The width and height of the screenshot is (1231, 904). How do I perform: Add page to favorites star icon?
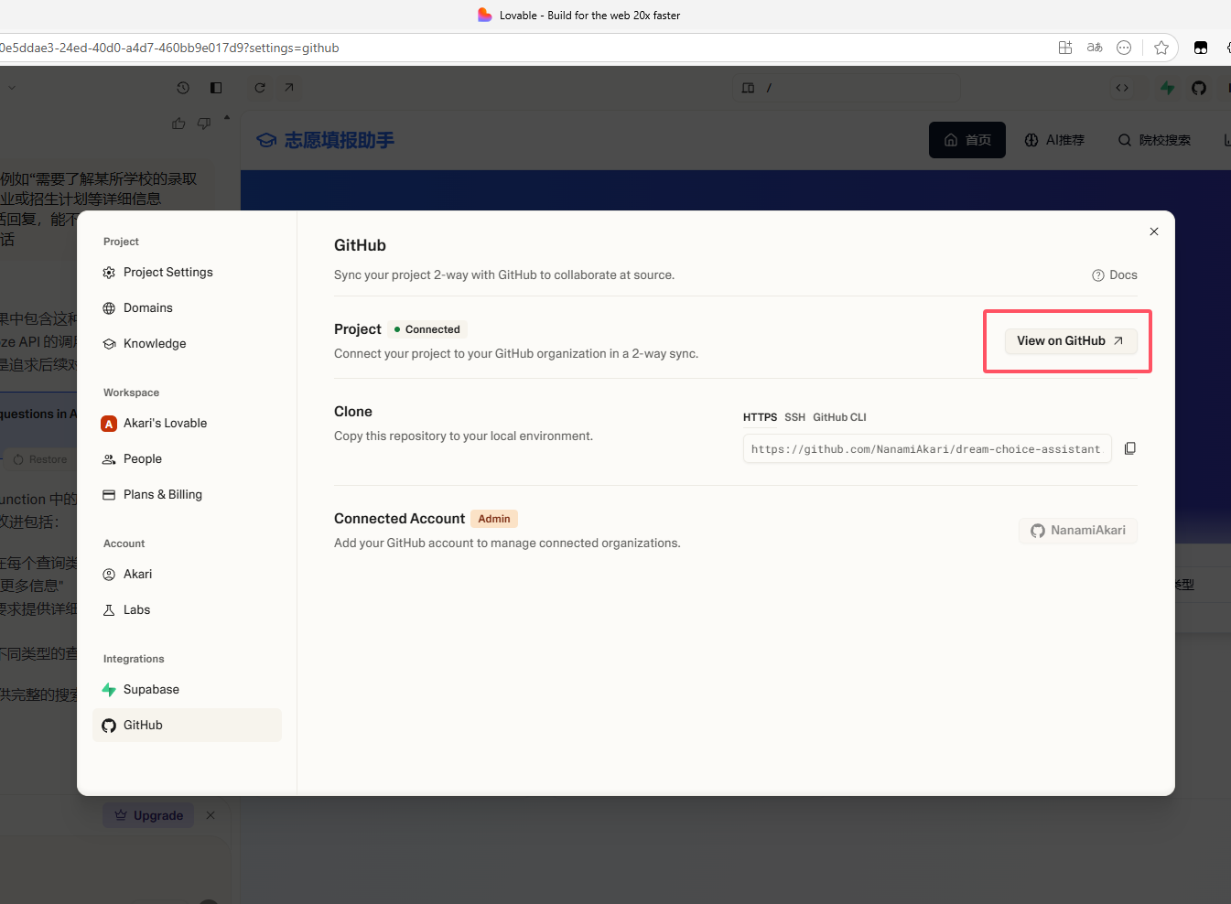1161,48
